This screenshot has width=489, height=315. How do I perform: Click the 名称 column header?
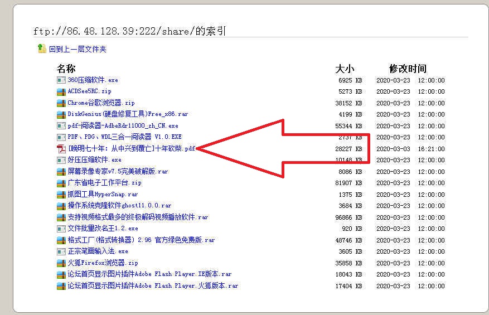coord(66,69)
